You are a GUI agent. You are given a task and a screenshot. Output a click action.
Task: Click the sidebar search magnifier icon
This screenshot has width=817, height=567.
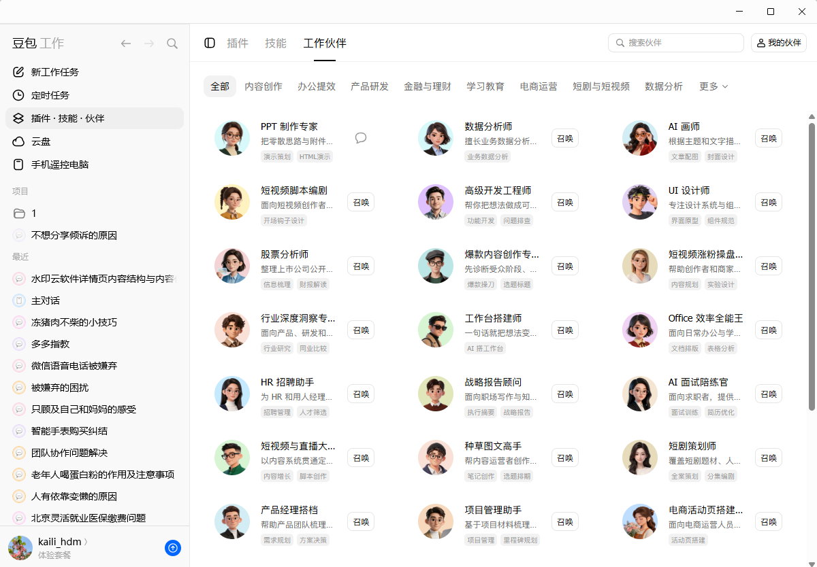pyautogui.click(x=172, y=44)
